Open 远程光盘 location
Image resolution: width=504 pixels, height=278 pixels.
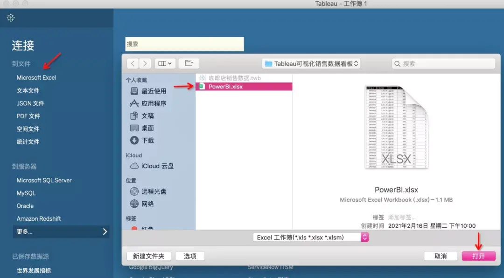[x=148, y=191]
